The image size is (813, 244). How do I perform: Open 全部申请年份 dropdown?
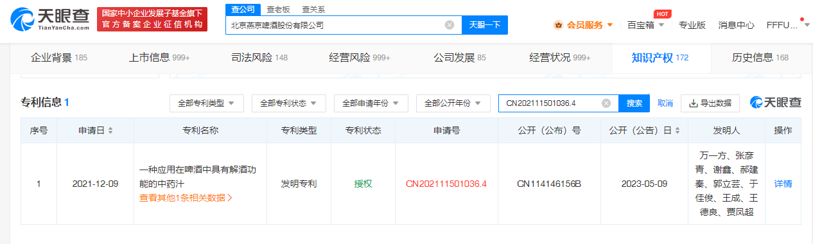pyautogui.click(x=371, y=103)
